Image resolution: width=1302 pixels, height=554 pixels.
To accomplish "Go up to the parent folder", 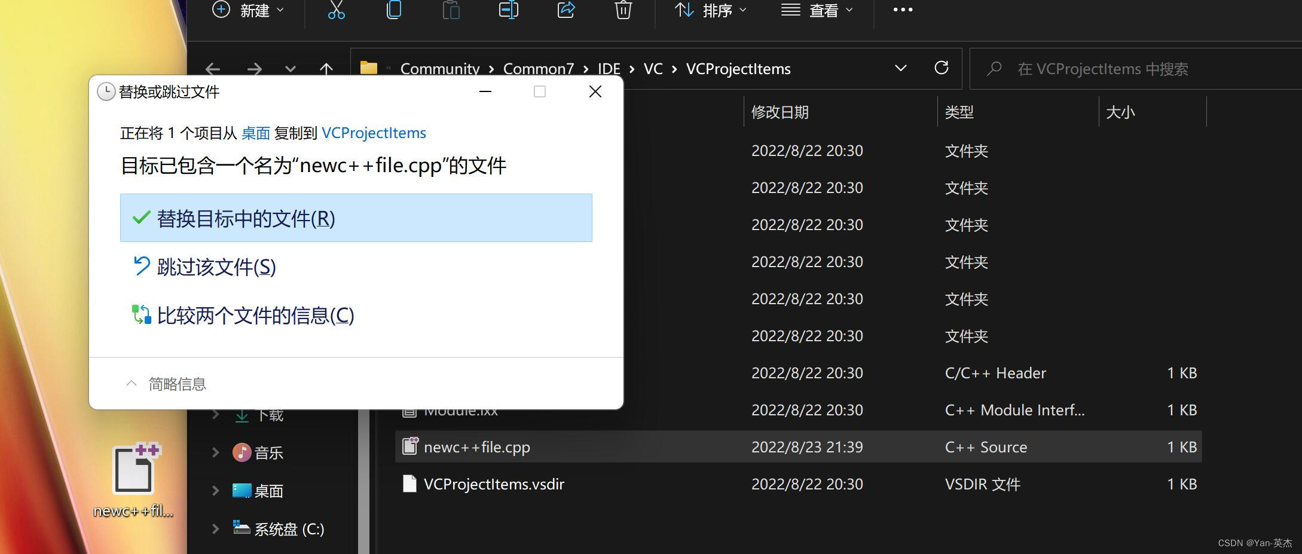I will tap(326, 69).
